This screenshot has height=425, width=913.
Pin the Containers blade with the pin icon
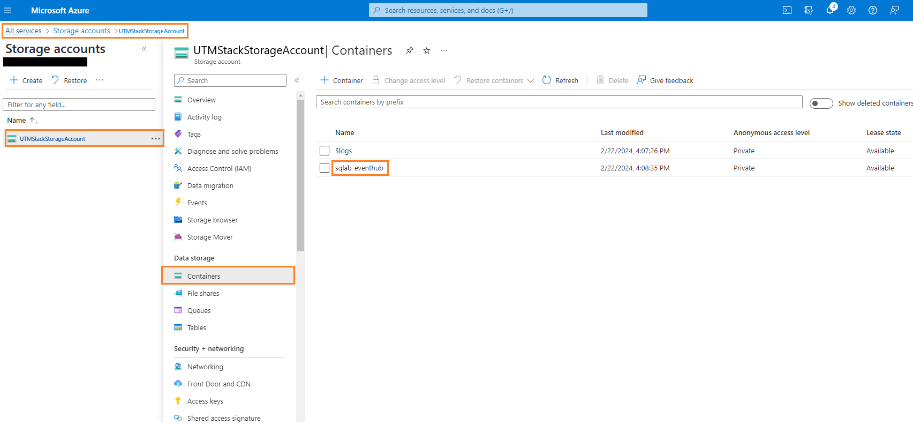click(x=410, y=50)
